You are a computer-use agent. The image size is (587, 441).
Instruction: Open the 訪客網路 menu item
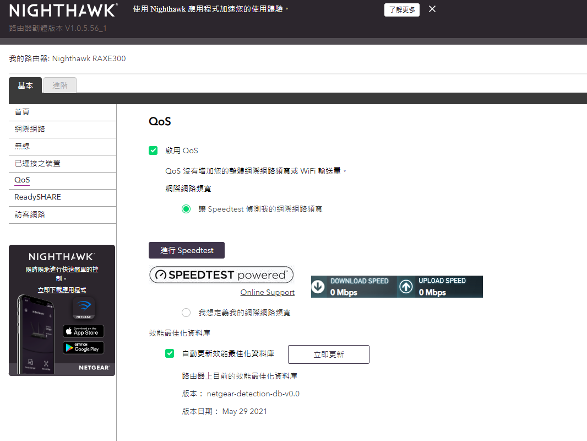pyautogui.click(x=63, y=214)
